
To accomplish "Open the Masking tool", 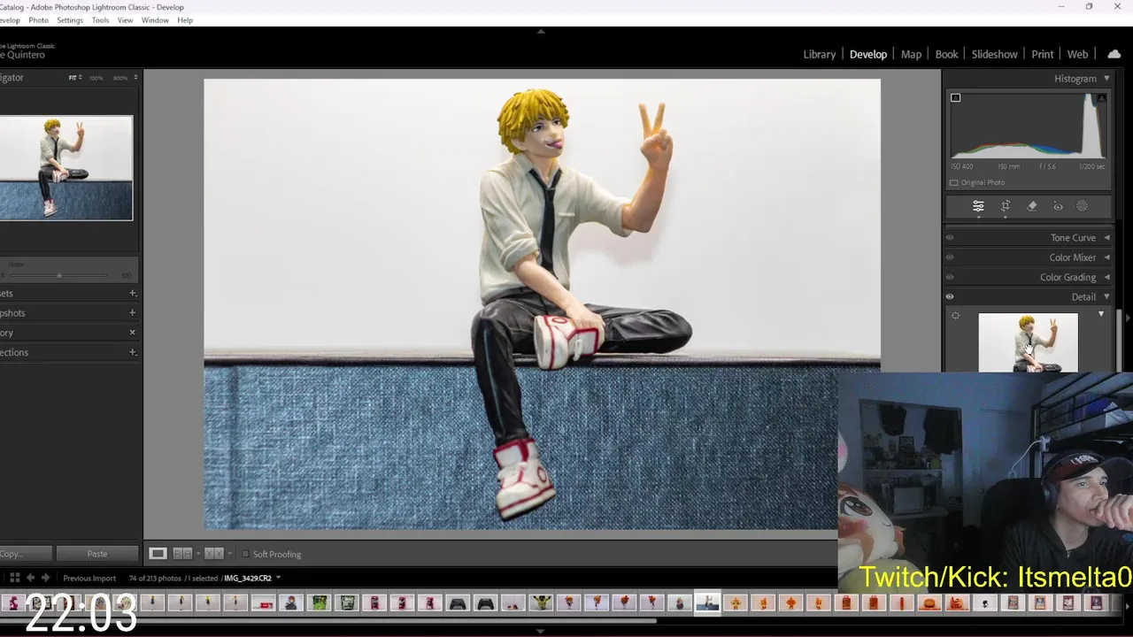I will pyautogui.click(x=1082, y=206).
